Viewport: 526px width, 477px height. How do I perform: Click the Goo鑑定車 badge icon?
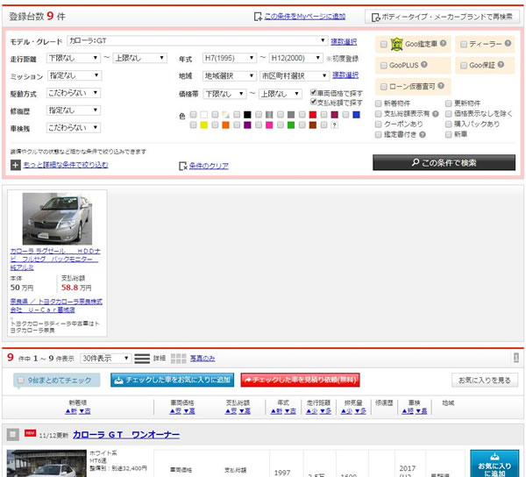(x=396, y=44)
